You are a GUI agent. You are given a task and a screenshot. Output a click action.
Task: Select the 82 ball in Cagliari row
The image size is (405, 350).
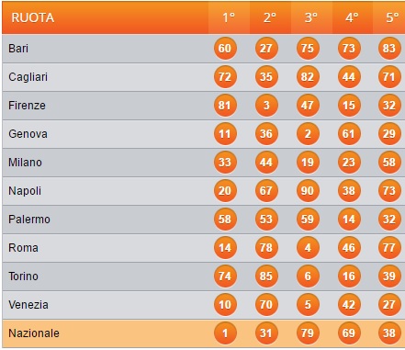pyautogui.click(x=308, y=77)
